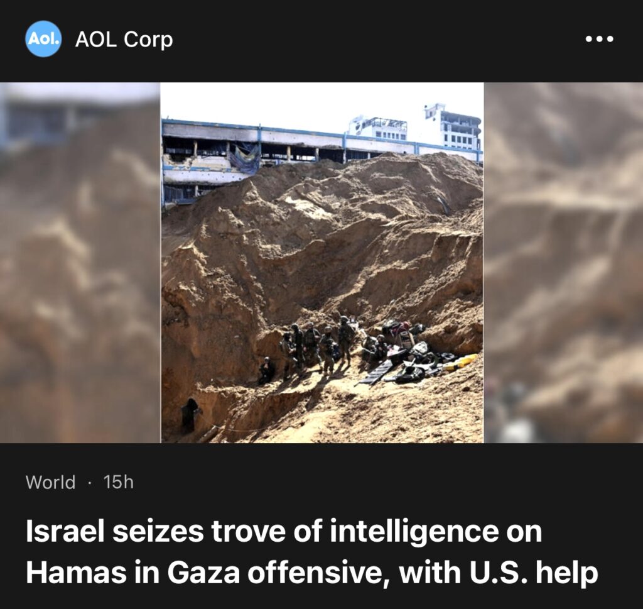The image size is (643, 609).
Task: Click the white multi-story tower in the photo
Action: [453, 126]
